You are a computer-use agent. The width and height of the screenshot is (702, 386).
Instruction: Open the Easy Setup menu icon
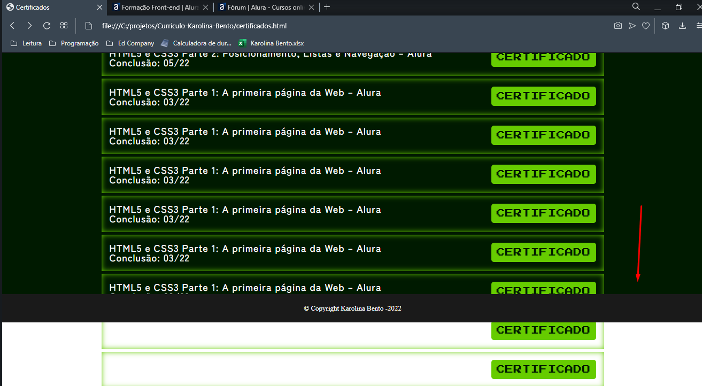(698, 26)
